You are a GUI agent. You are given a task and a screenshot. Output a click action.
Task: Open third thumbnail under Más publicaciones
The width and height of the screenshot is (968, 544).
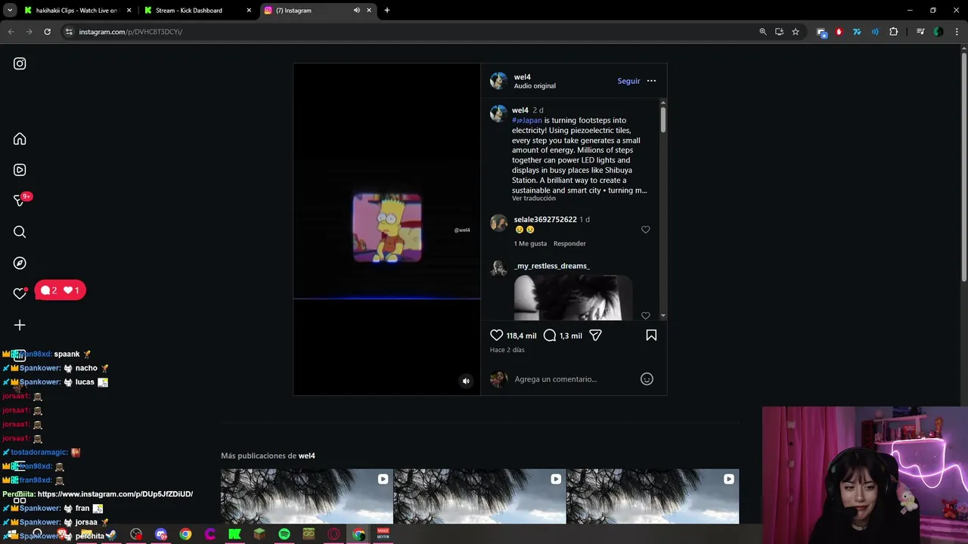(x=653, y=496)
